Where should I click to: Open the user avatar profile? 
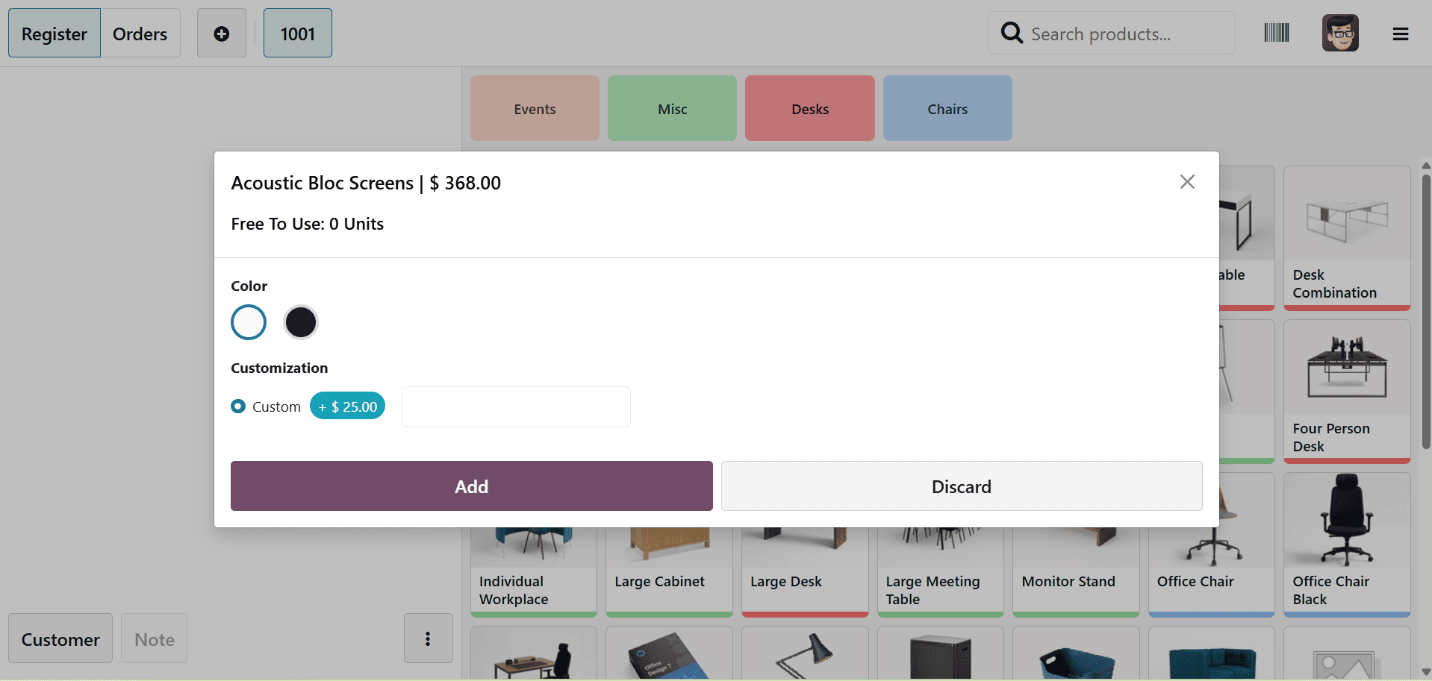point(1340,33)
